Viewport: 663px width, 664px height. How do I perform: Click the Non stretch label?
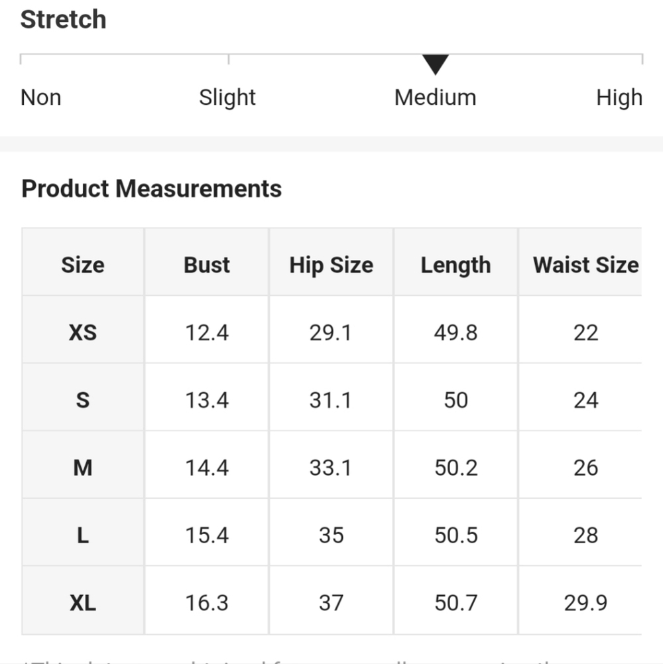[41, 98]
